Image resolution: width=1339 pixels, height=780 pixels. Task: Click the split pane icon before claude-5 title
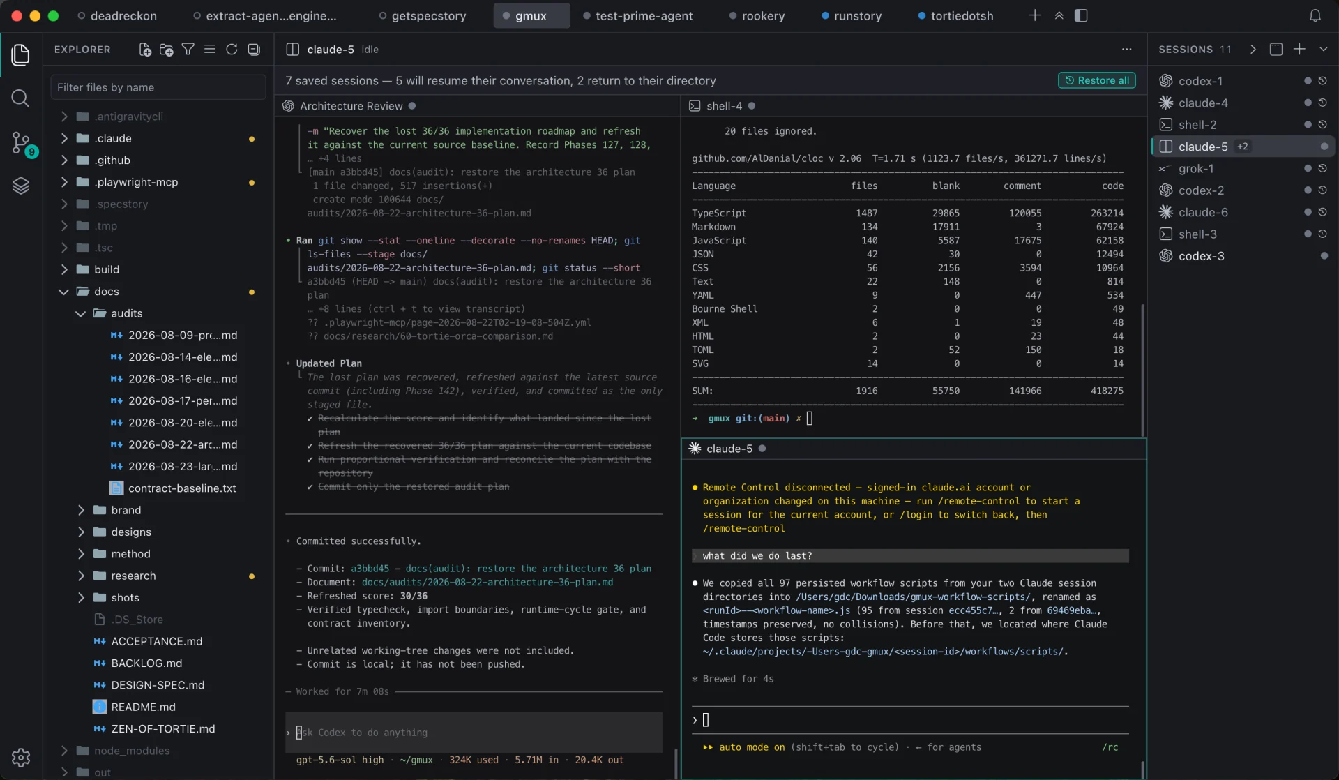292,50
